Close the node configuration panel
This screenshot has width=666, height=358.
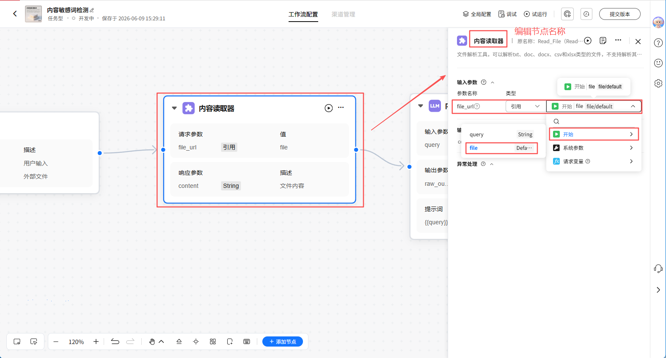point(638,41)
